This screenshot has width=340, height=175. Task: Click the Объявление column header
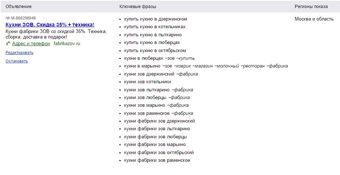coord(18,7)
